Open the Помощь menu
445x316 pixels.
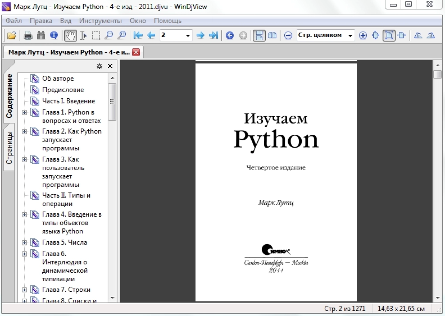tap(168, 21)
